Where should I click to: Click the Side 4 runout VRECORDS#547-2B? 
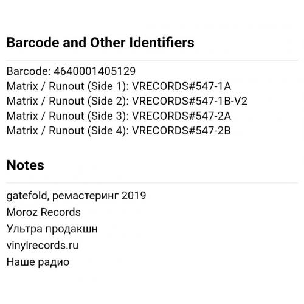tap(181, 131)
